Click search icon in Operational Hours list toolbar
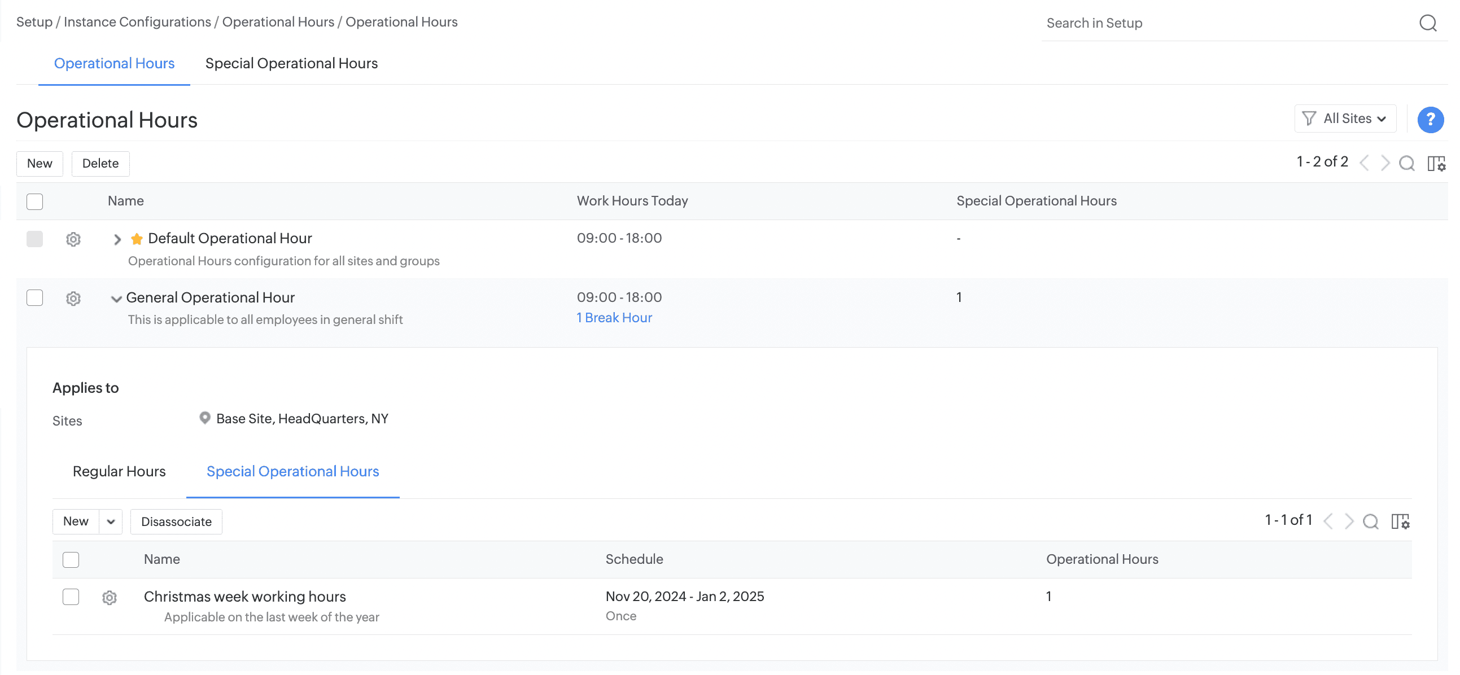Image resolution: width=1460 pixels, height=675 pixels. tap(1406, 164)
